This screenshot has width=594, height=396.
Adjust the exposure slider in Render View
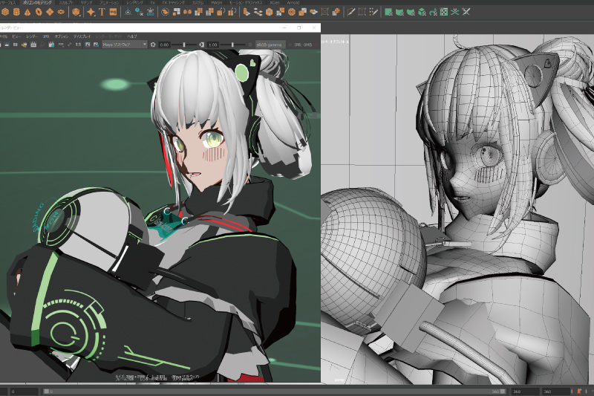pyautogui.click(x=184, y=45)
